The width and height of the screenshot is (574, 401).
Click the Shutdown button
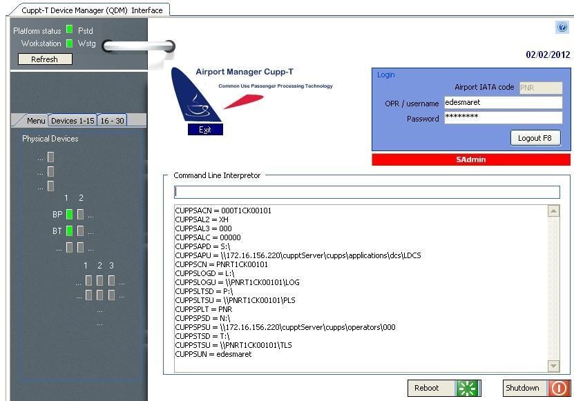[x=524, y=388]
